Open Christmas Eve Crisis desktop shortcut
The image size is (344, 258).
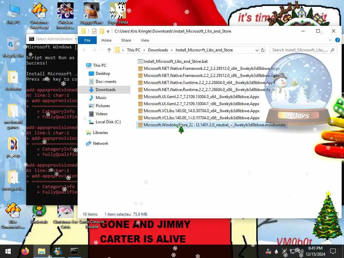click(x=66, y=217)
